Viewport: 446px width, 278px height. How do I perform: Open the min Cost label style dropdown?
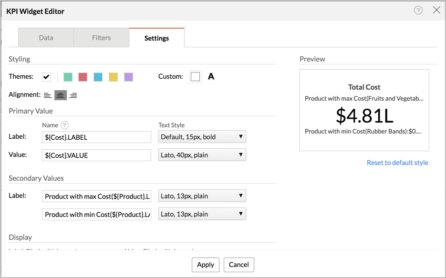pos(202,214)
